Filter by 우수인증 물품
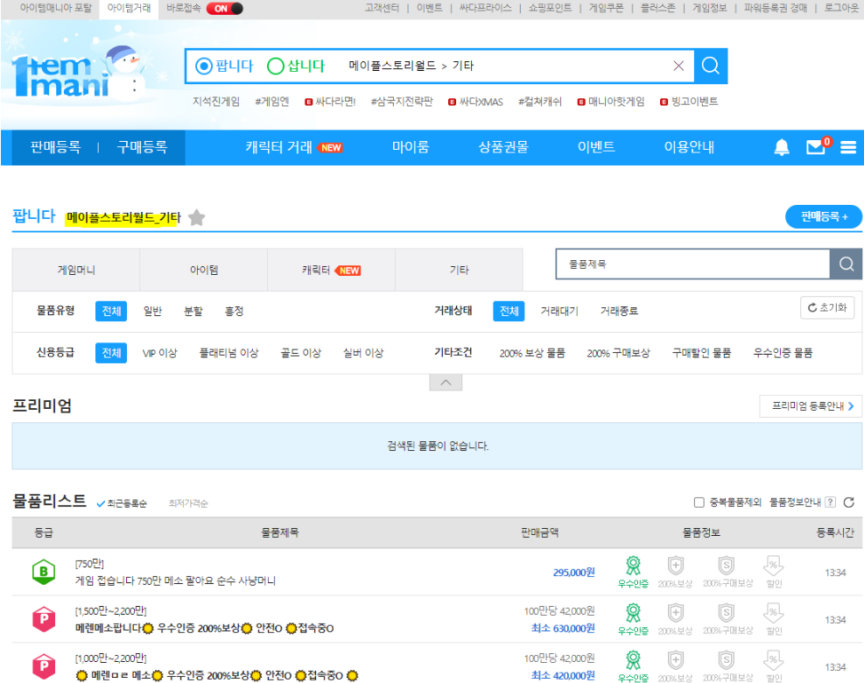Screen dimensions: 864x683 click(783, 353)
